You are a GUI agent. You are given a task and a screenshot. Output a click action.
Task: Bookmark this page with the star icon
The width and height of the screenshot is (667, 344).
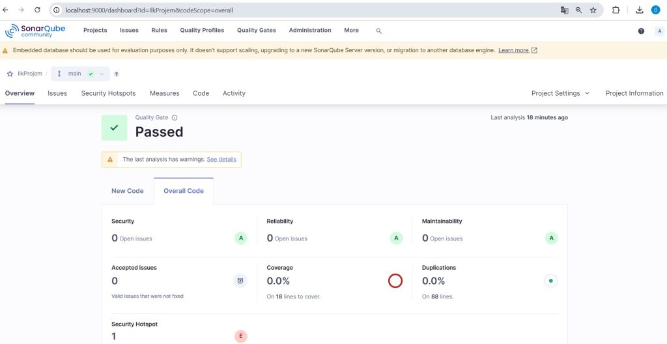click(x=593, y=10)
